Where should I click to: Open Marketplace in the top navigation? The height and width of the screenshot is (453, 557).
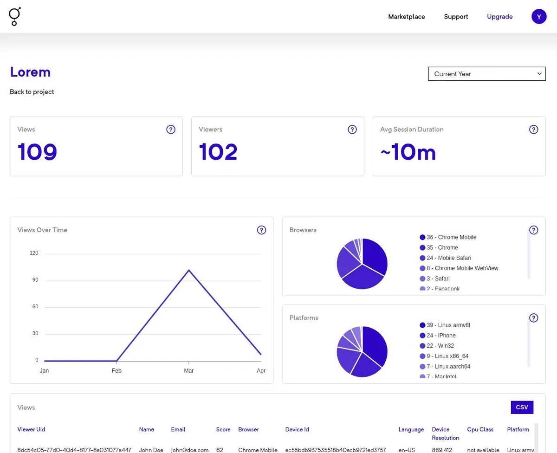click(x=406, y=17)
